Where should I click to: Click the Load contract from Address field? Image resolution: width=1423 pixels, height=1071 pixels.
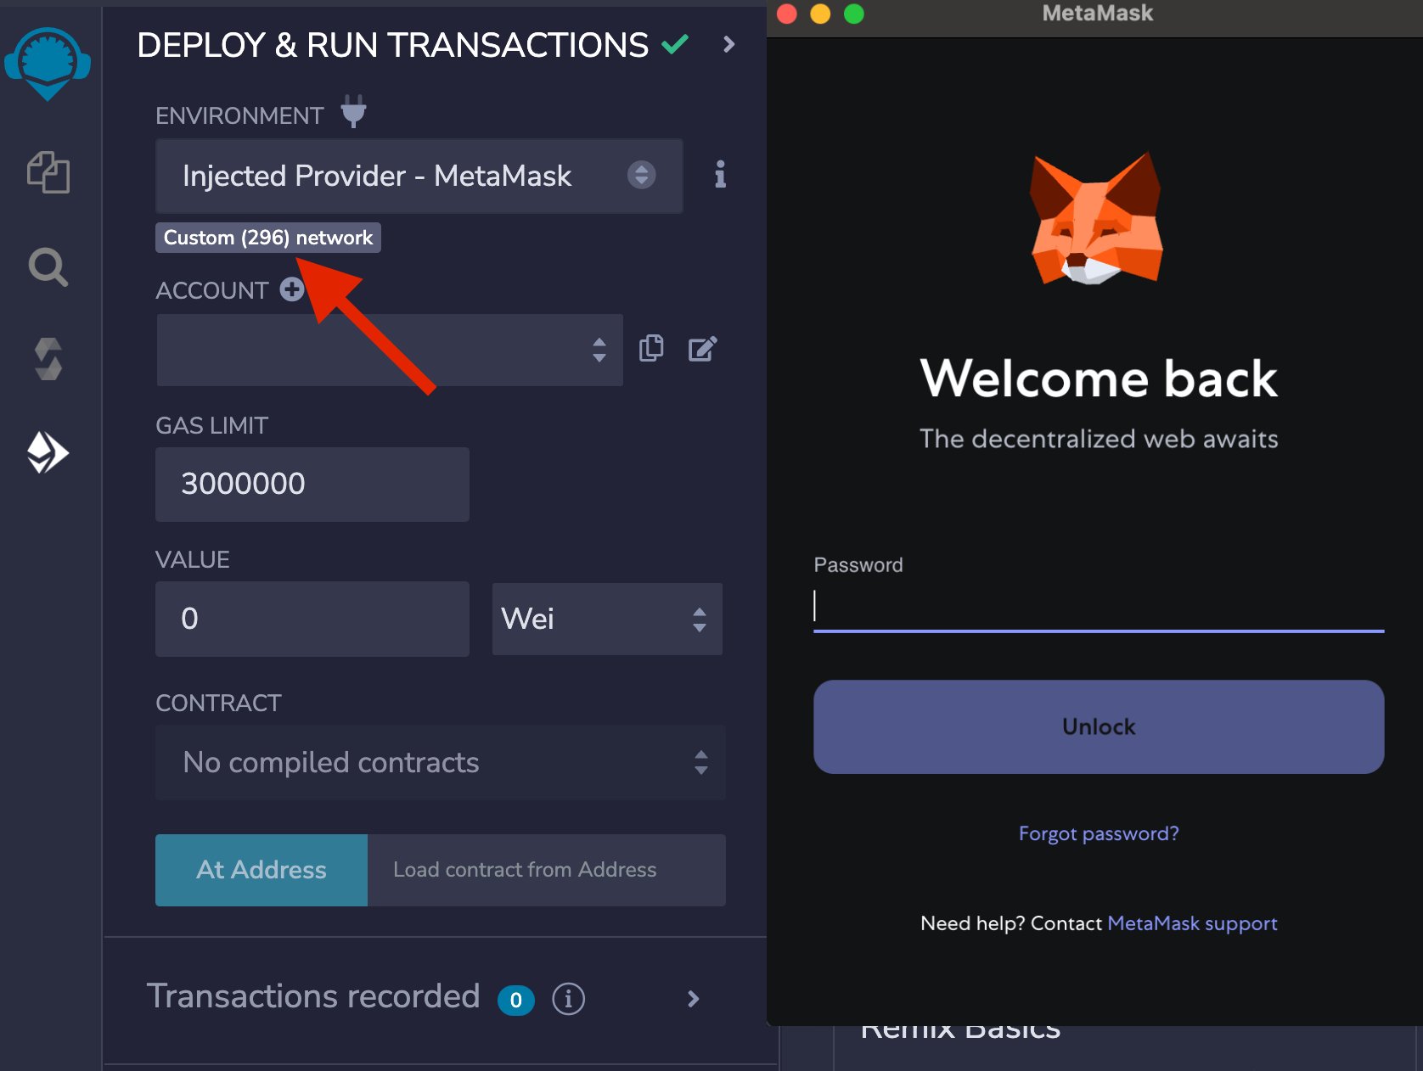pos(546,870)
